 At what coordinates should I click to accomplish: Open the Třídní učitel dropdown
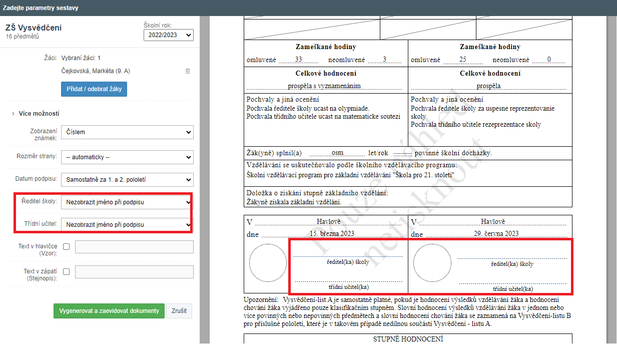[x=127, y=225]
